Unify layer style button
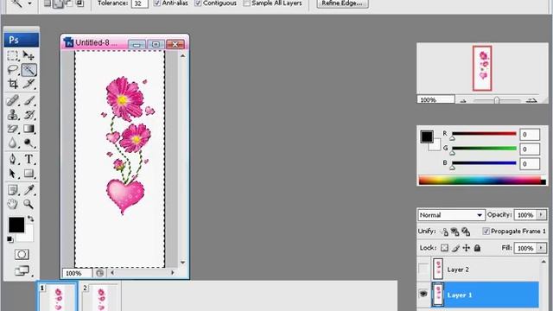Viewport: 553px width, 311px height. click(x=466, y=232)
